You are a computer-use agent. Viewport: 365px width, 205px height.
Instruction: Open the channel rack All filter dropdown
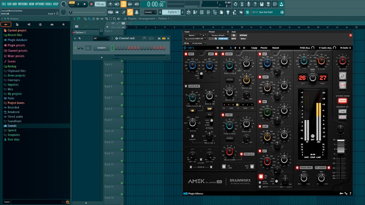tap(101, 38)
